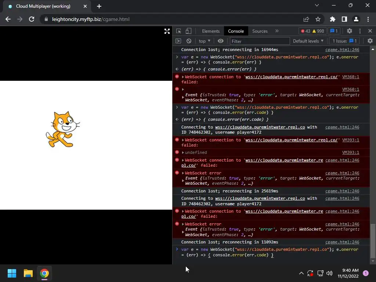The height and width of the screenshot is (282, 376).
Task: Open the Chrome three-dot menu
Action: click(368, 19)
